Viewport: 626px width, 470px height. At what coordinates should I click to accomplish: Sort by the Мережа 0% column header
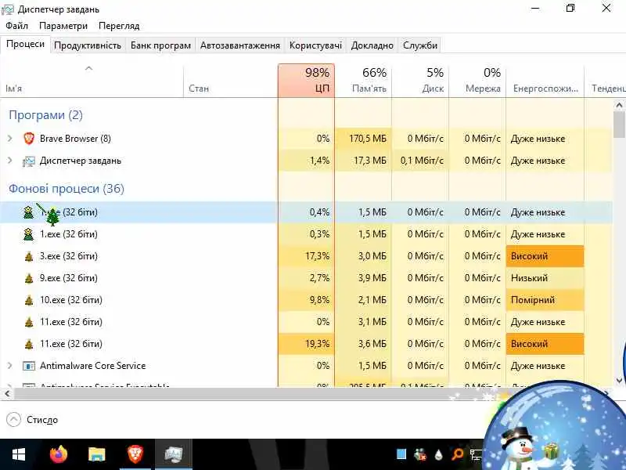477,80
